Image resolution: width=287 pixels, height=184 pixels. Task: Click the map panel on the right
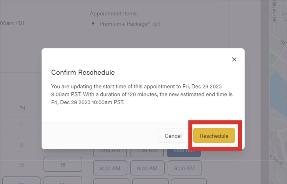point(278,96)
